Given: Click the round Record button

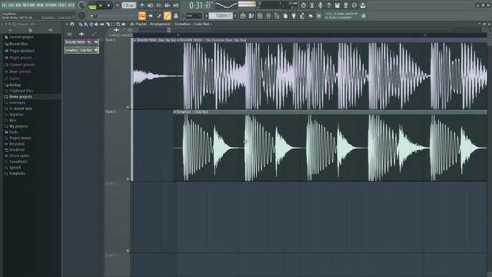Looking at the screenshot, I should (118, 5).
